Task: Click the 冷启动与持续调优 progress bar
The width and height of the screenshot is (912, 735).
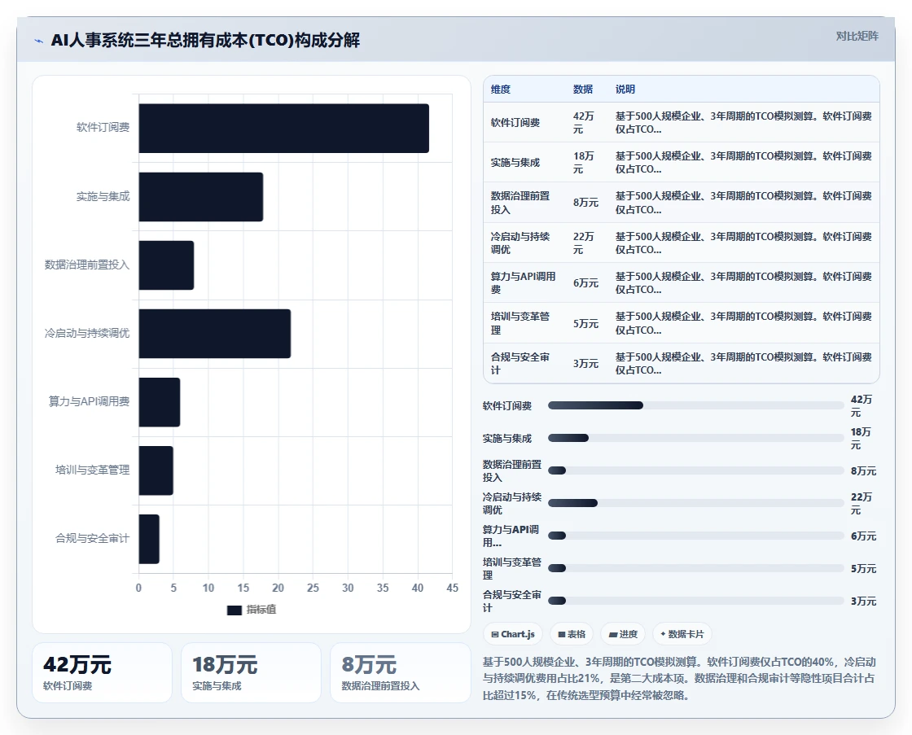Action: (x=695, y=503)
